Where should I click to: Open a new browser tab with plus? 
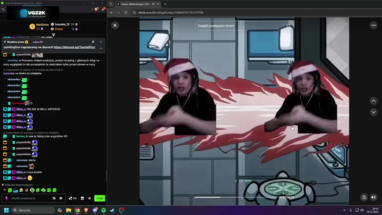(x=165, y=4)
